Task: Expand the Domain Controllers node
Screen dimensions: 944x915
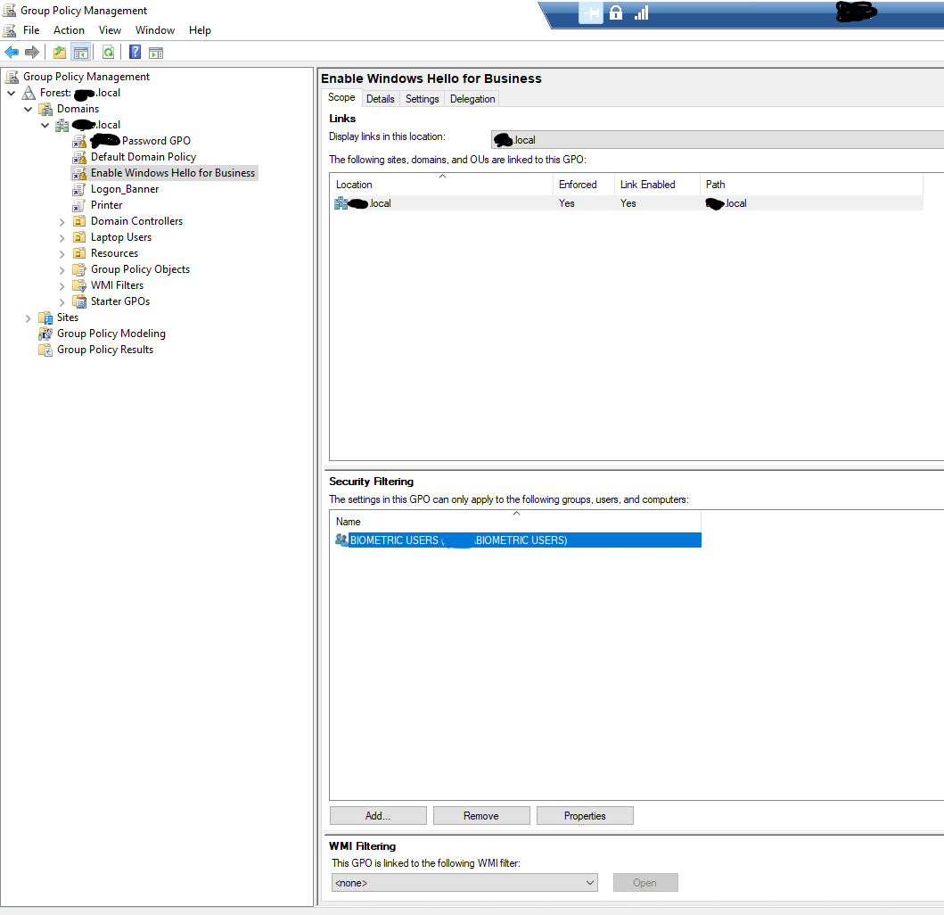Action: click(x=62, y=221)
